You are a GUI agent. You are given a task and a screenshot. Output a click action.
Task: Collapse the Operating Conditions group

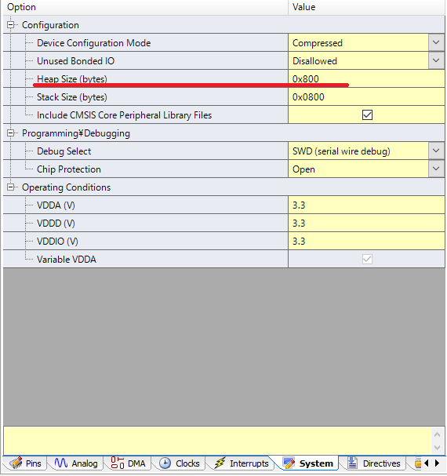click(11, 187)
